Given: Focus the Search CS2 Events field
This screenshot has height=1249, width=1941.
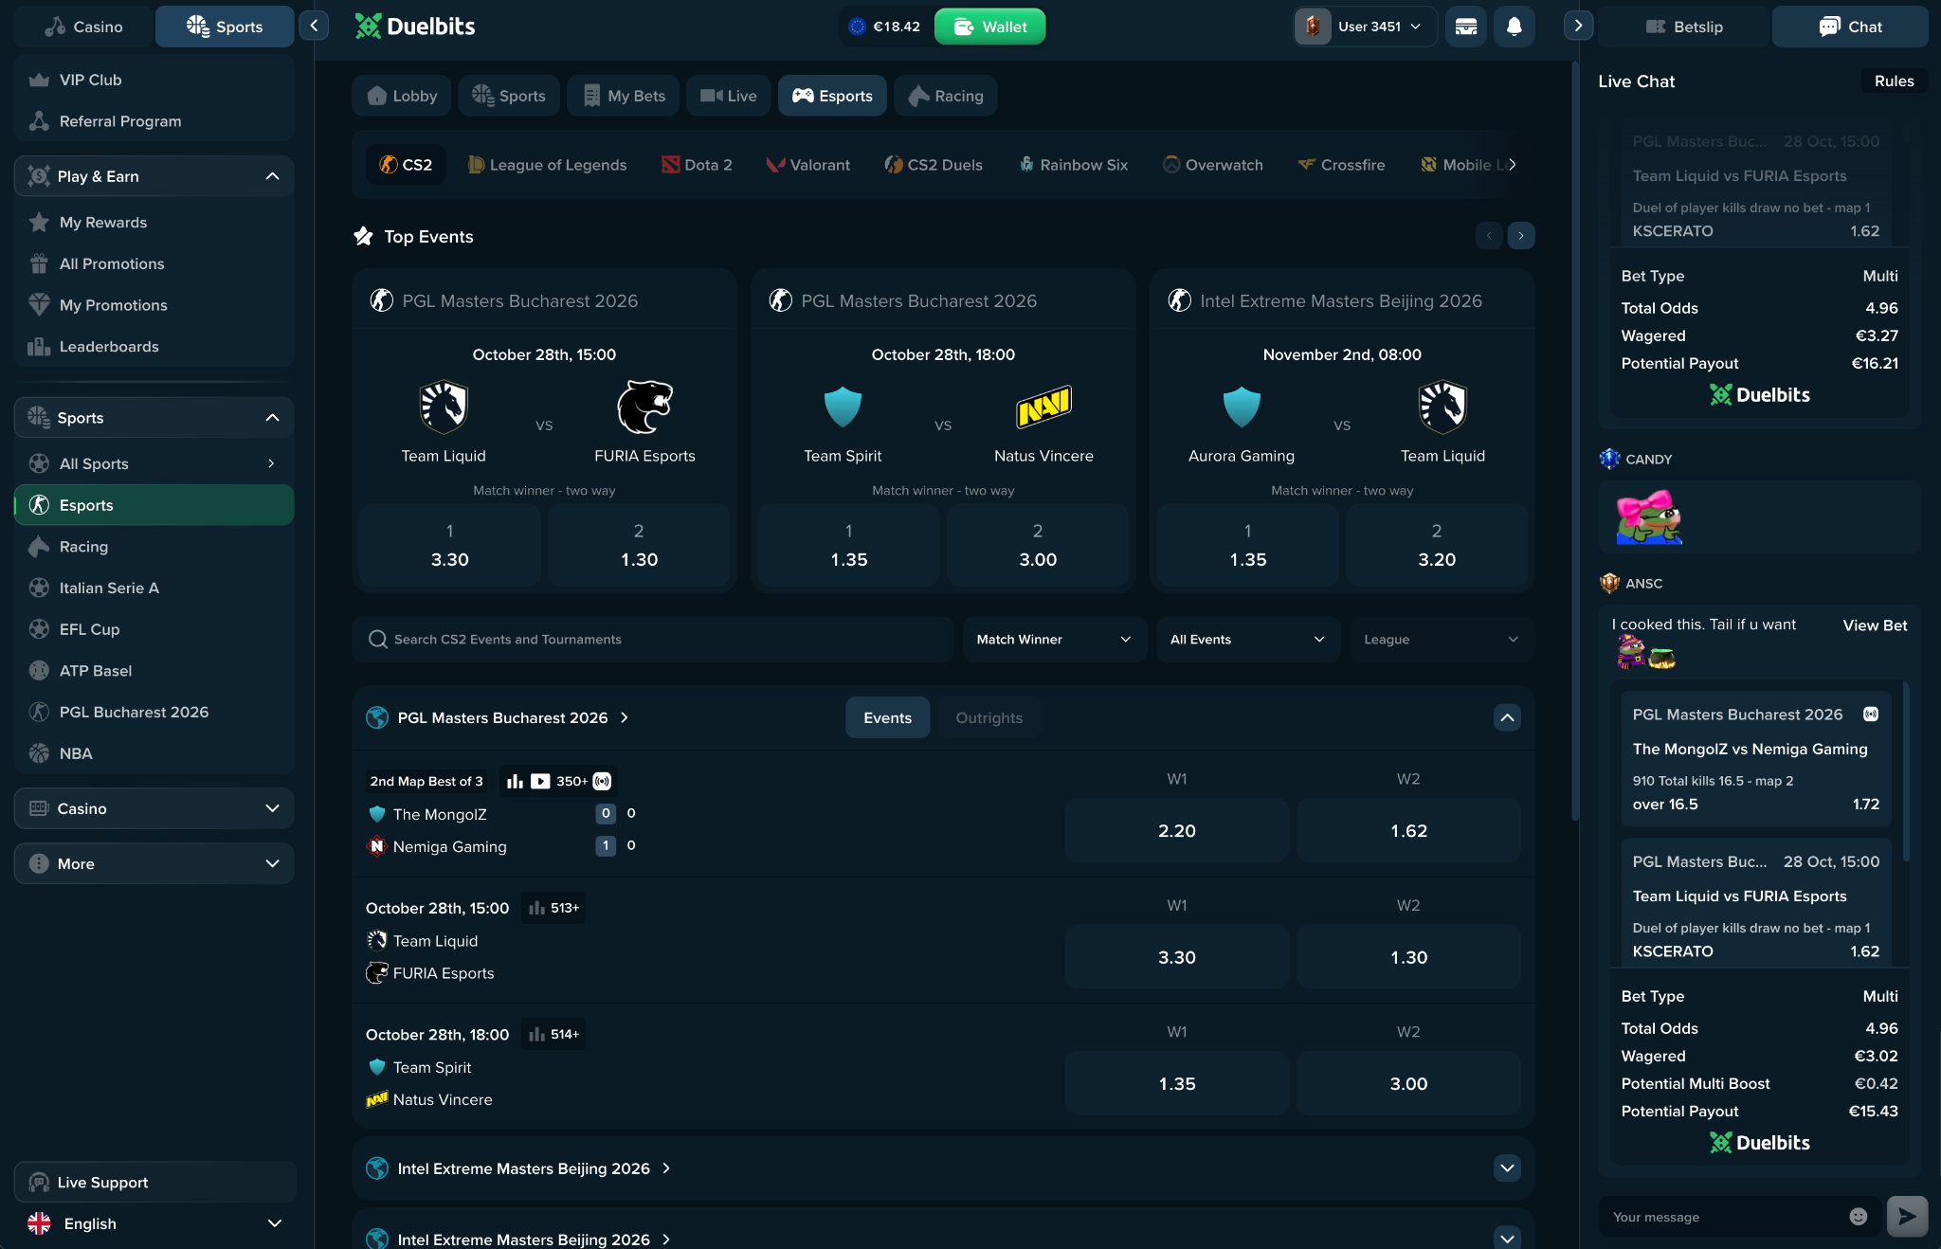Looking at the screenshot, I should pos(652,640).
